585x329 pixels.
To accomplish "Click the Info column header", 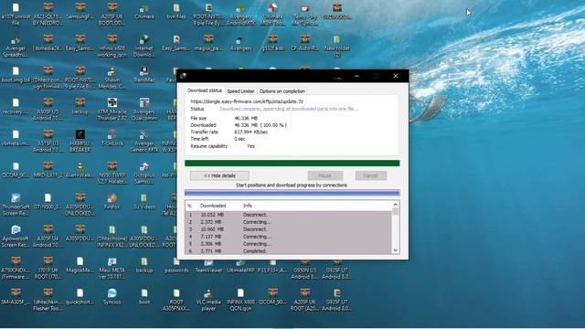I will [248, 206].
